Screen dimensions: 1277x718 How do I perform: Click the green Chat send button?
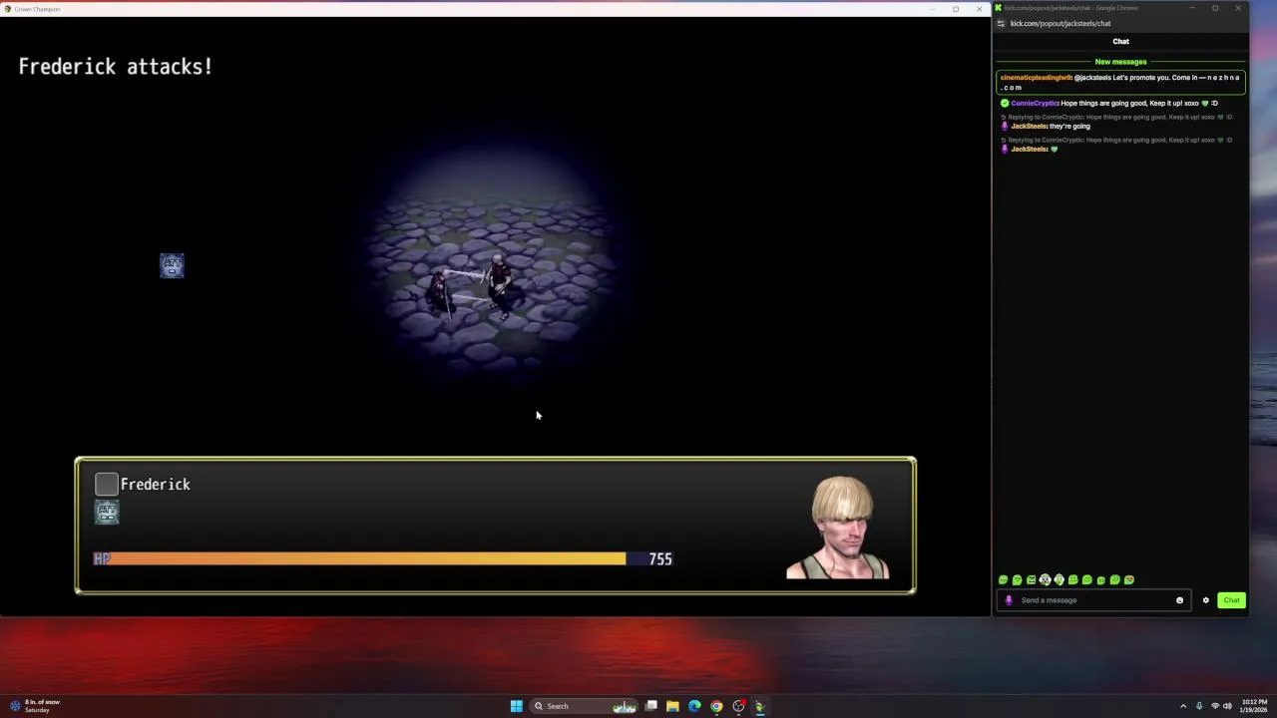(x=1231, y=600)
